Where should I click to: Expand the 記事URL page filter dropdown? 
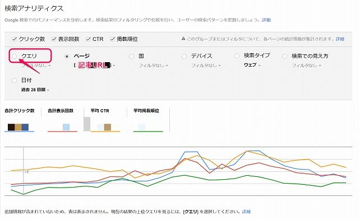coord(95,65)
